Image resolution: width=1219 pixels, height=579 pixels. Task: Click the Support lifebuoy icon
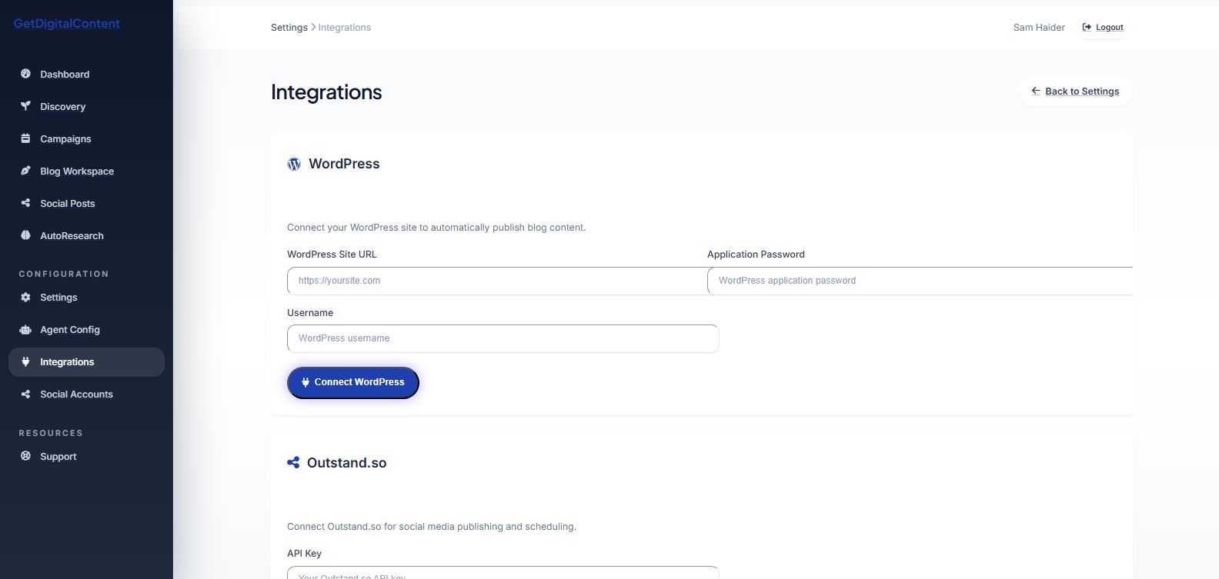point(25,456)
